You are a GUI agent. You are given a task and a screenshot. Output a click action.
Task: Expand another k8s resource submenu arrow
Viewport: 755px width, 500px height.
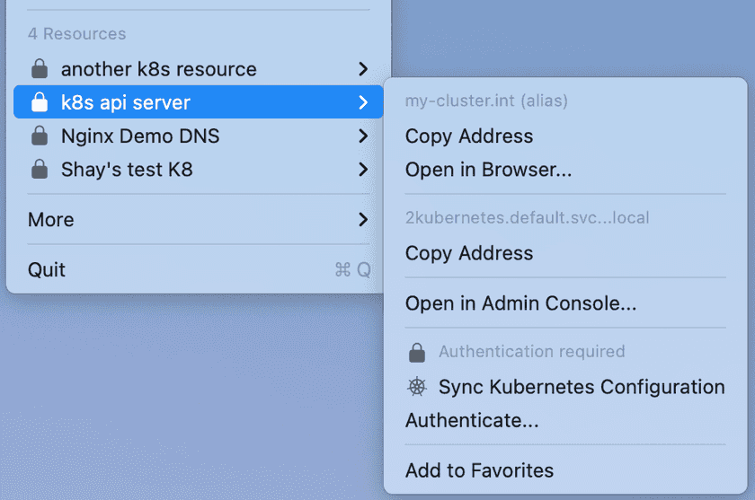[x=362, y=69]
